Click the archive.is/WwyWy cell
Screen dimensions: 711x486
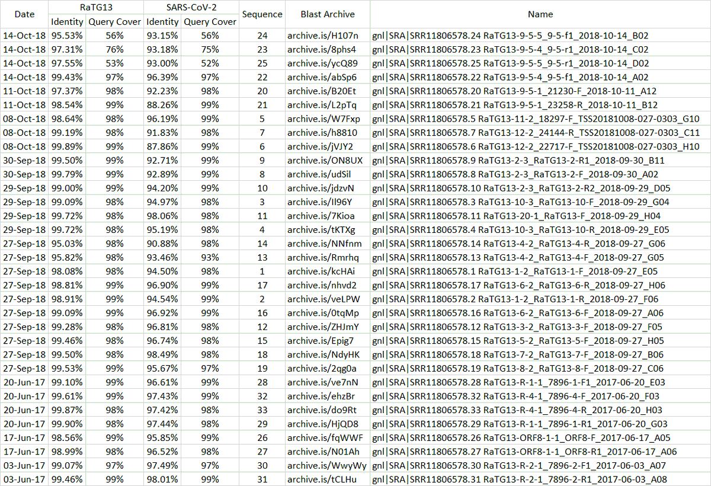(328, 465)
